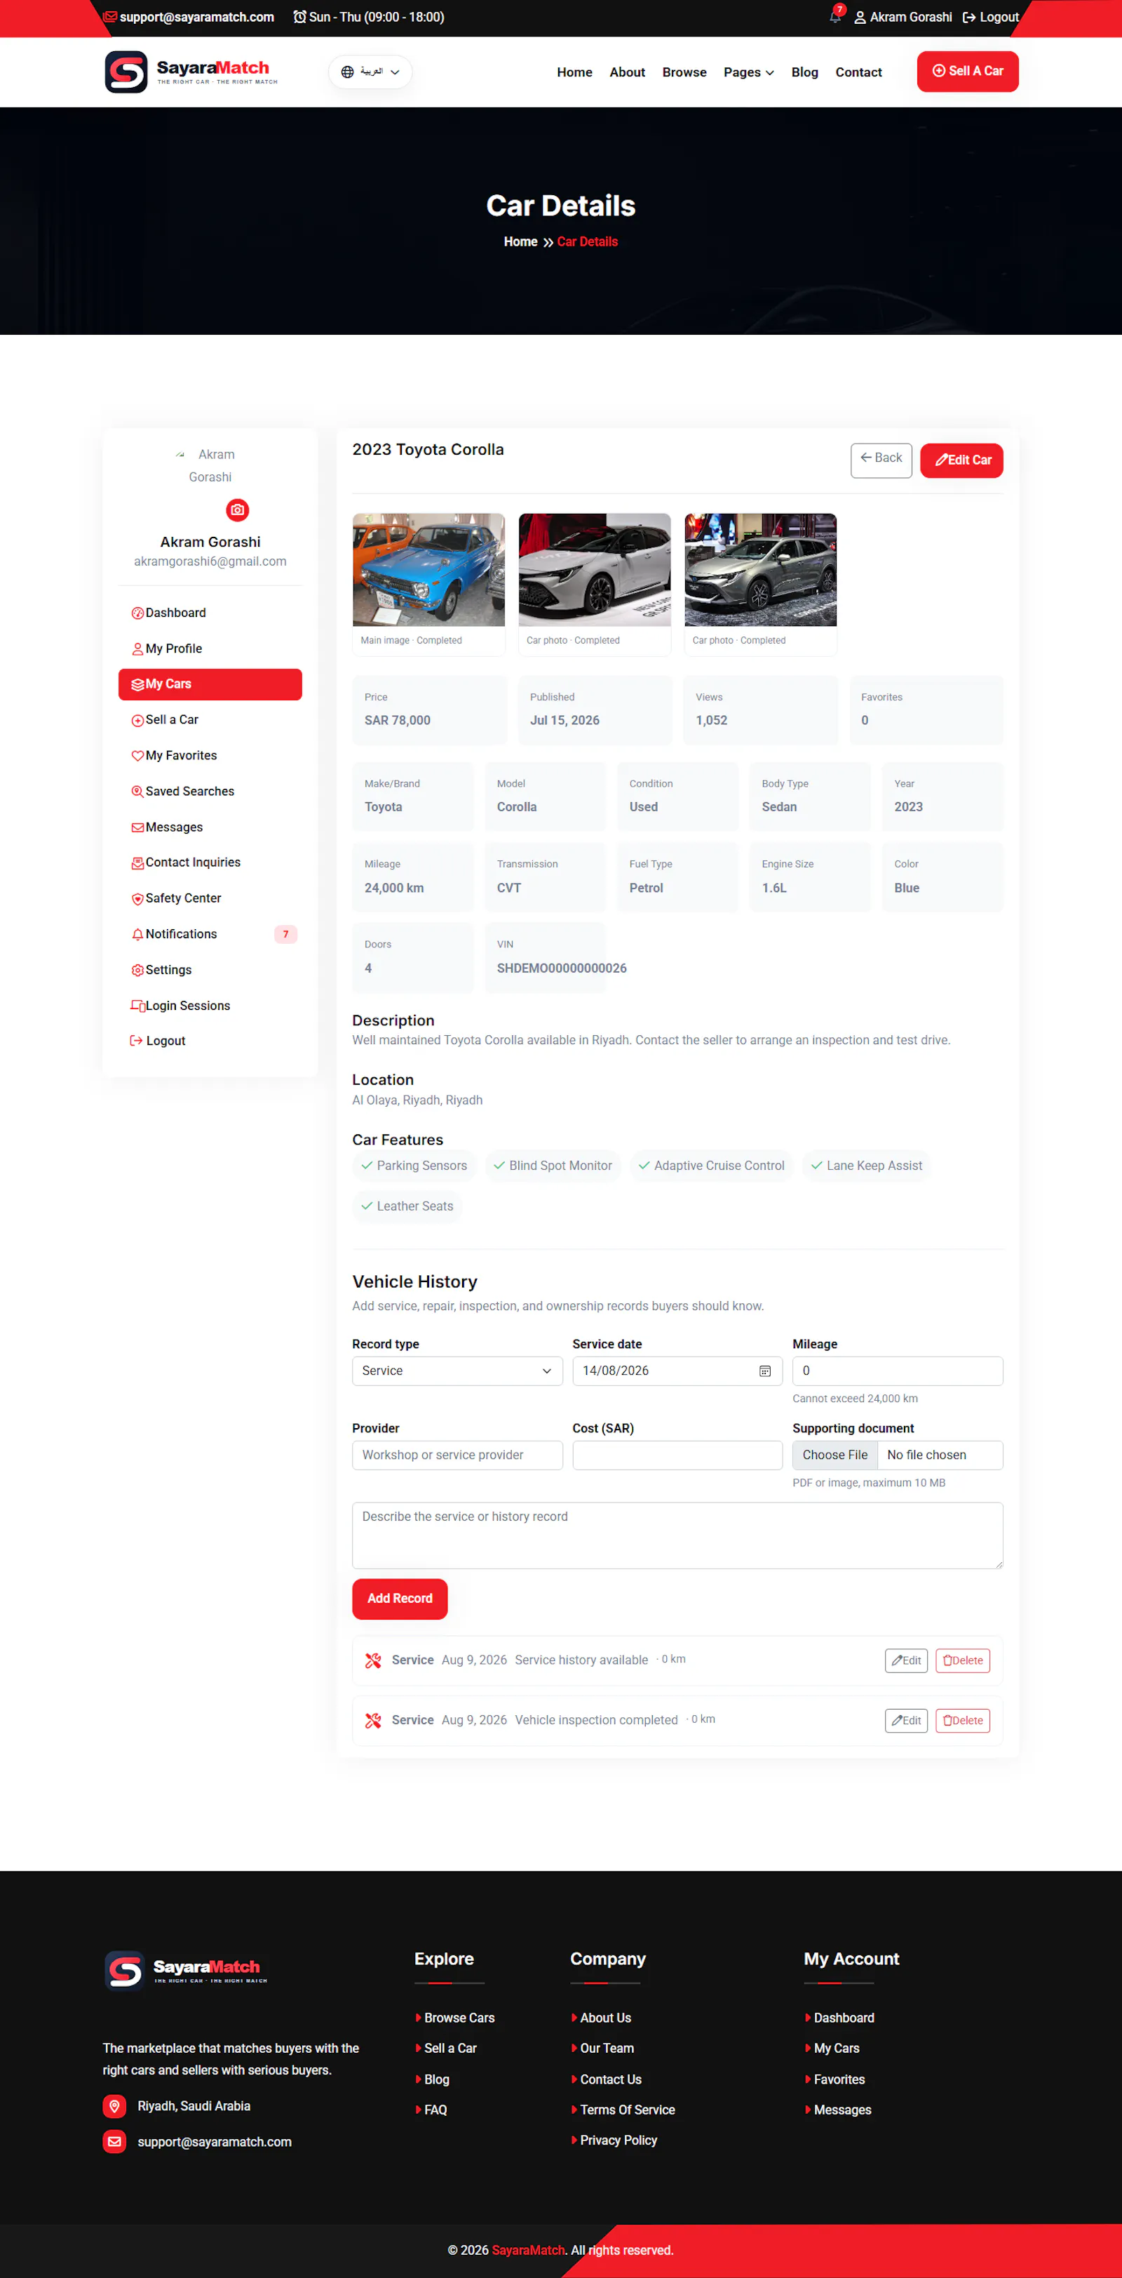
Task: Delete the Service history available record
Action: pos(962,1660)
